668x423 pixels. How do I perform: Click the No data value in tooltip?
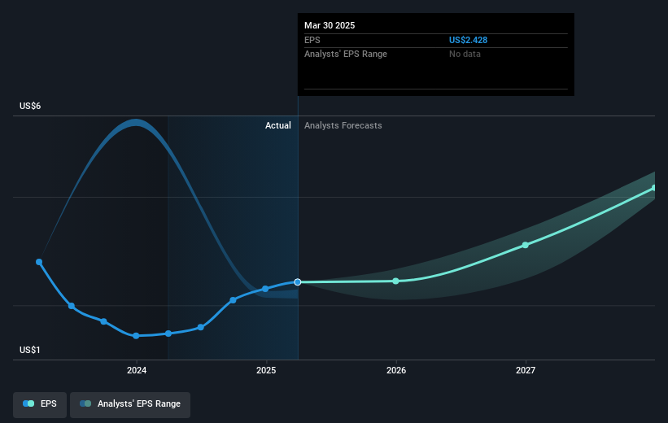465,55
